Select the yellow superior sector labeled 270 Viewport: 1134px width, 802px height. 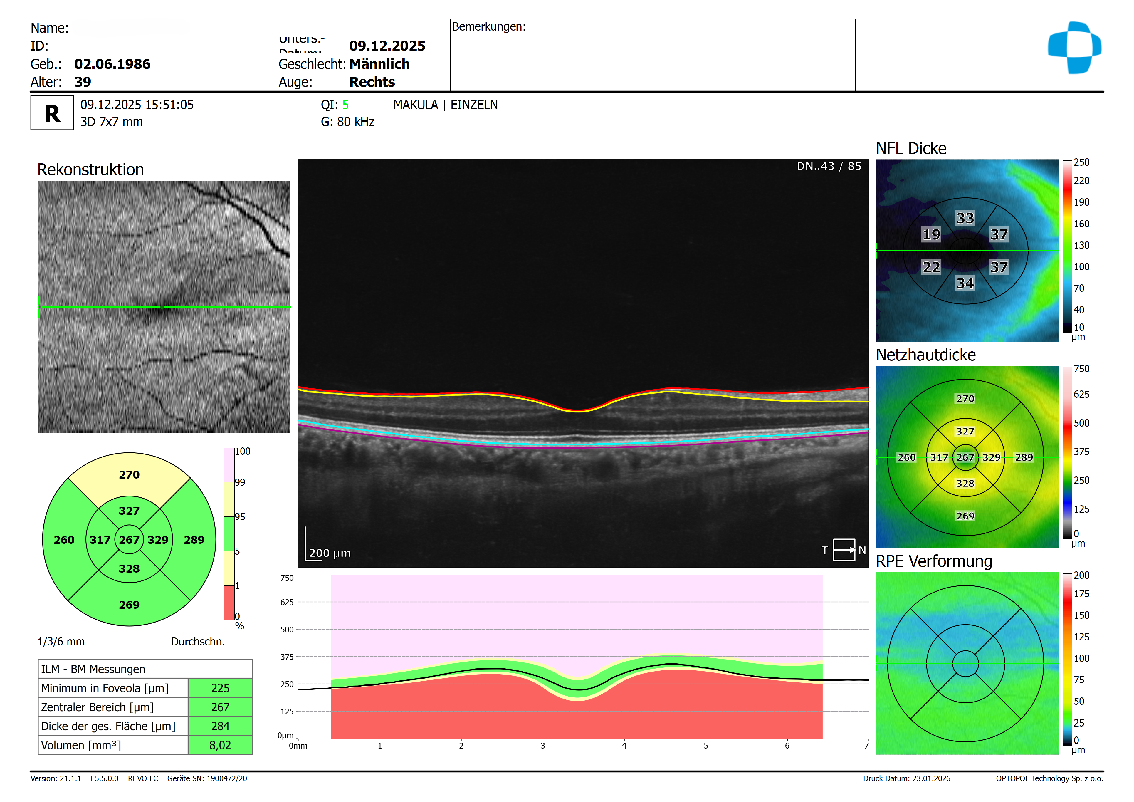129,474
